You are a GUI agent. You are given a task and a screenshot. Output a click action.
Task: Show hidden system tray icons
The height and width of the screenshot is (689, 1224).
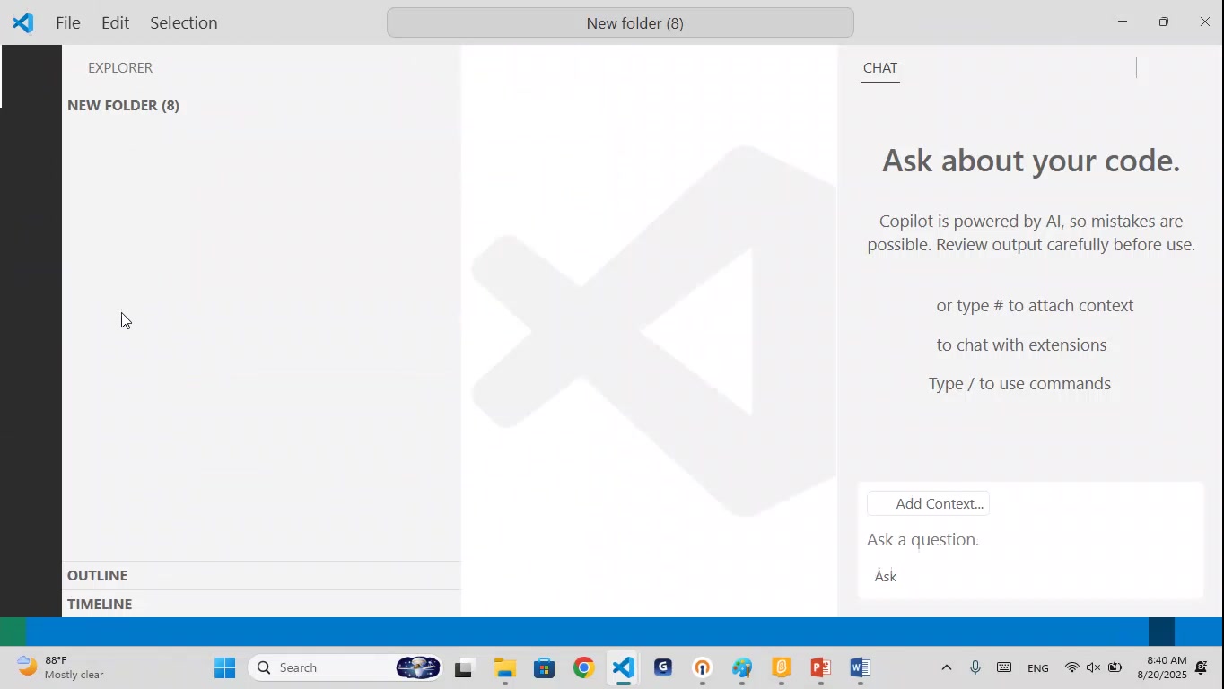[947, 667]
